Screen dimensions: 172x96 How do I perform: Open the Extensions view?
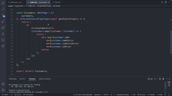[x=3, y=28]
